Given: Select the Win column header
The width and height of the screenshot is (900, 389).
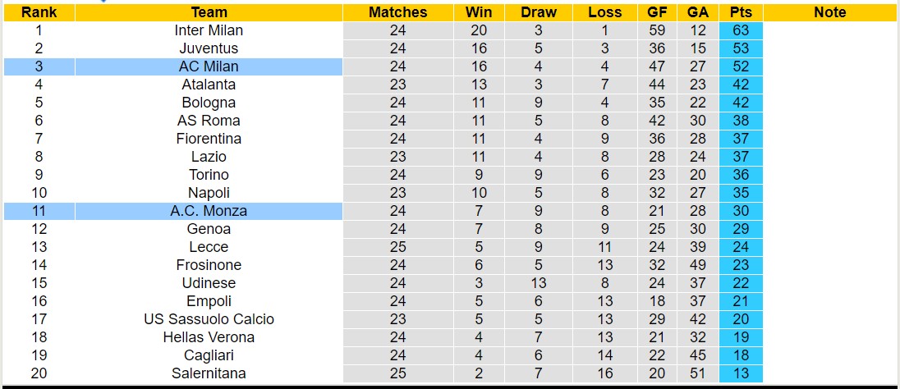Looking at the screenshot, I should tap(478, 12).
